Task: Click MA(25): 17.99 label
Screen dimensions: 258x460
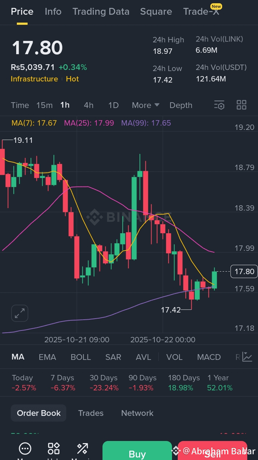Action: click(89, 123)
